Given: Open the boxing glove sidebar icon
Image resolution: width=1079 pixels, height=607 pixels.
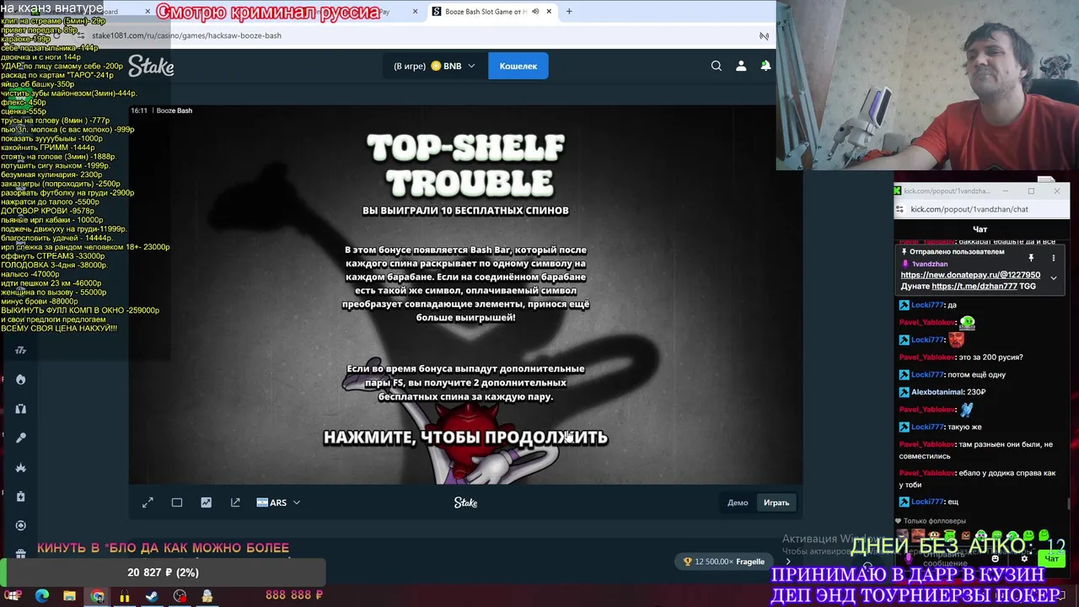Looking at the screenshot, I should (x=21, y=409).
